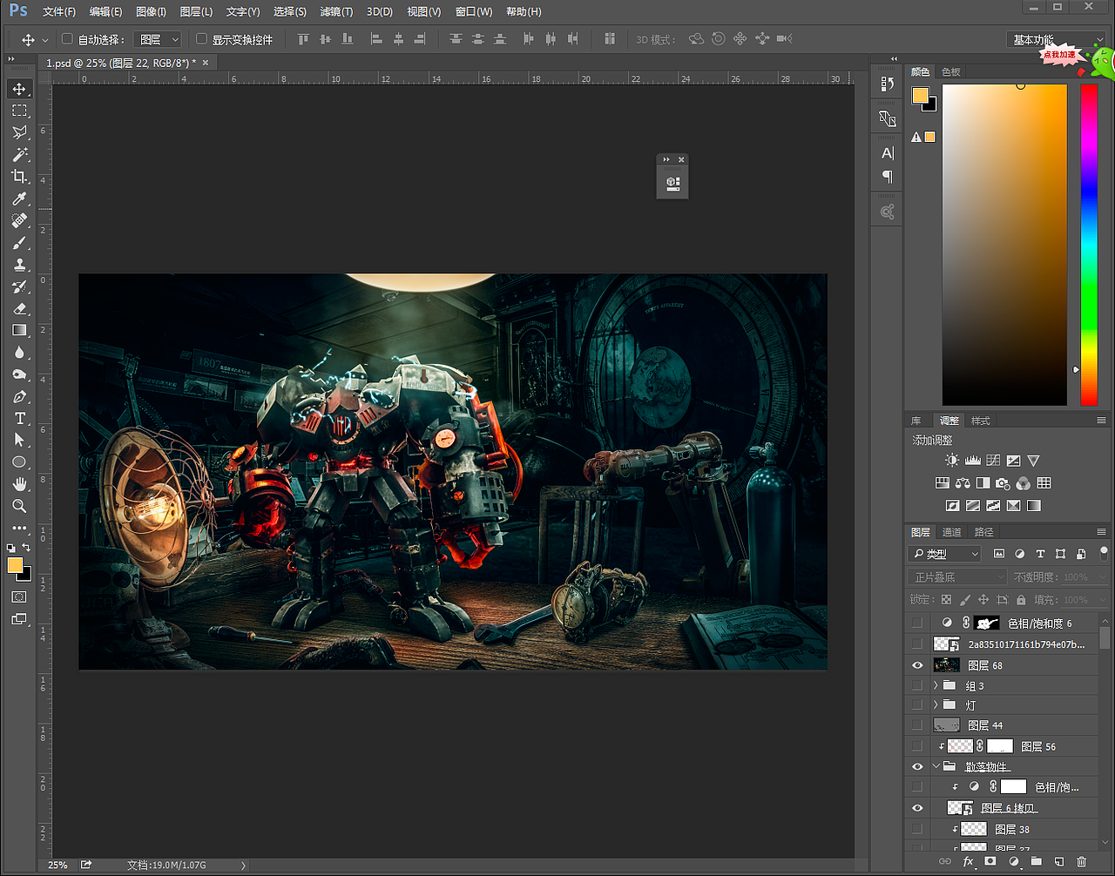The height and width of the screenshot is (876, 1115).
Task: Add a Color Balance adjustment
Action: coord(963,483)
